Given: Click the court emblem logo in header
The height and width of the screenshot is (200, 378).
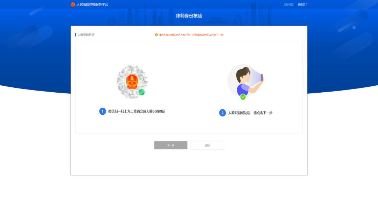Looking at the screenshot, I should [x=72, y=4].
